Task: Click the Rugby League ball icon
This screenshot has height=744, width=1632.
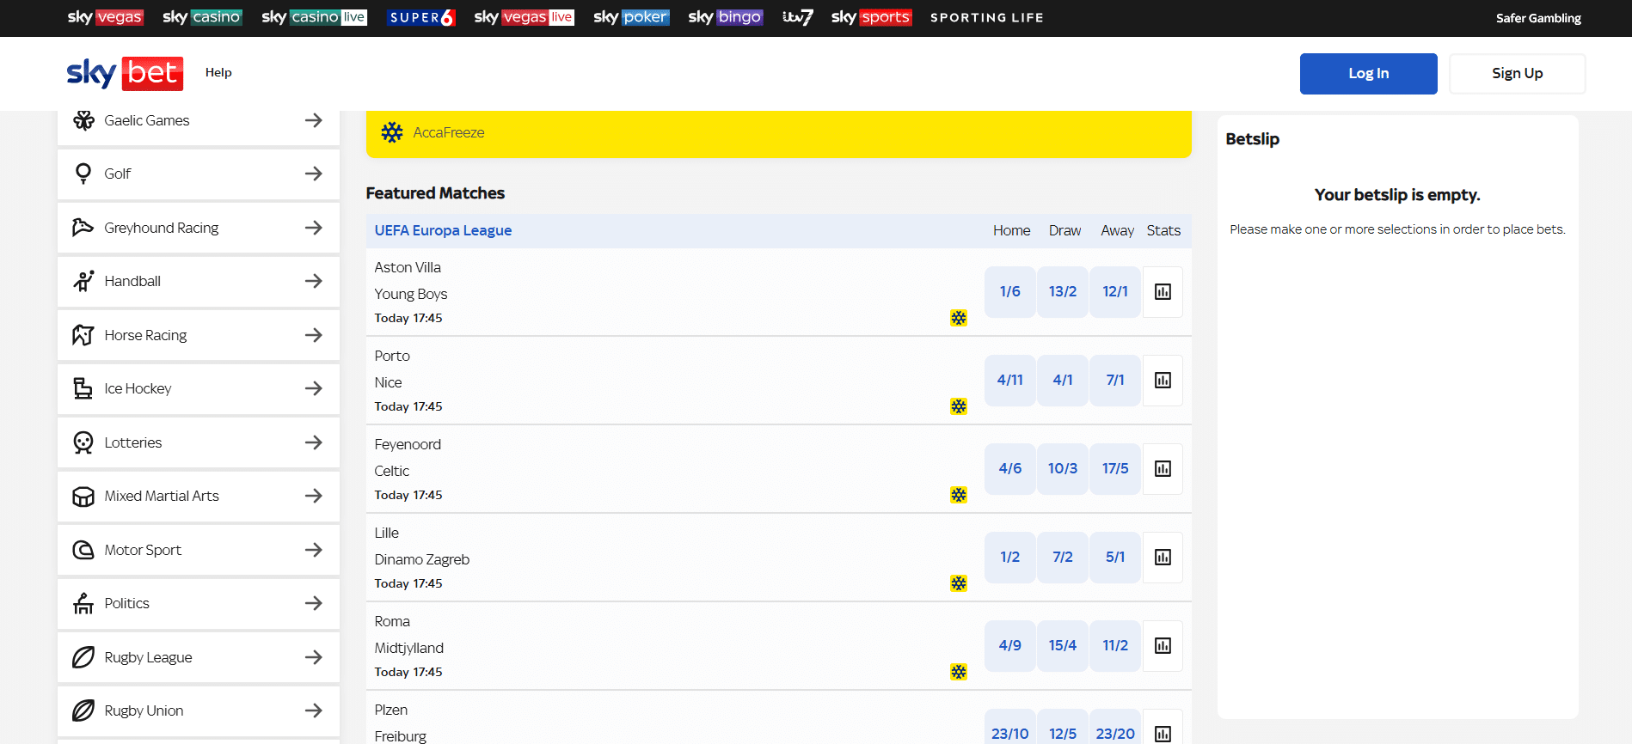Action: 83,657
